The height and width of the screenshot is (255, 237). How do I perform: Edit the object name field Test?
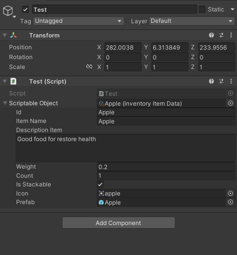(115, 9)
